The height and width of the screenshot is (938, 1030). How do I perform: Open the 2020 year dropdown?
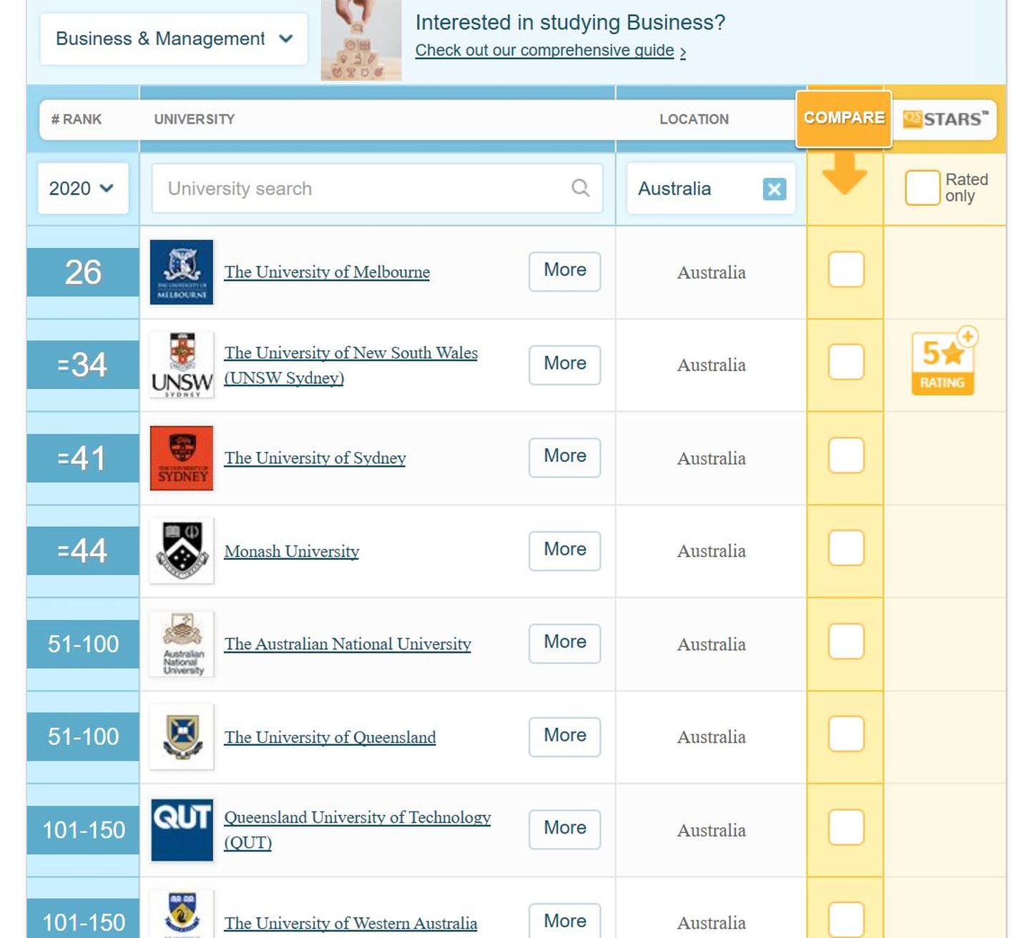point(83,188)
